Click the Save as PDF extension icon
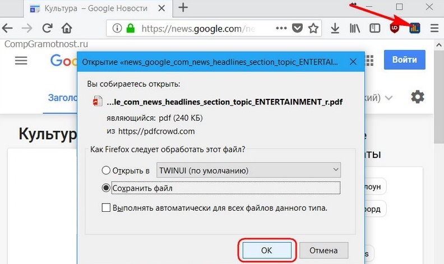 (414, 28)
